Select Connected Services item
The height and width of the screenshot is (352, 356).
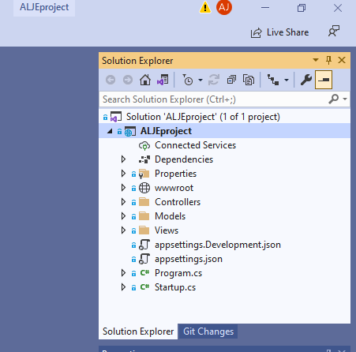(x=195, y=145)
